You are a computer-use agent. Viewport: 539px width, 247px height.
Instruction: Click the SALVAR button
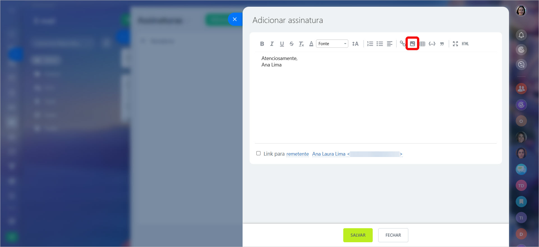coord(358,235)
